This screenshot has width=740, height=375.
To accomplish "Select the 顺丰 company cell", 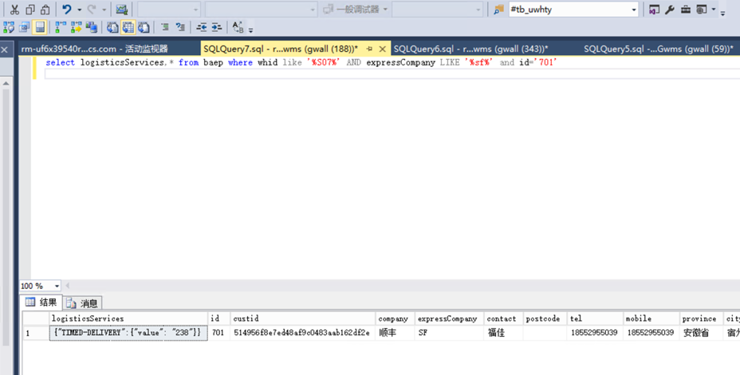I will [396, 333].
